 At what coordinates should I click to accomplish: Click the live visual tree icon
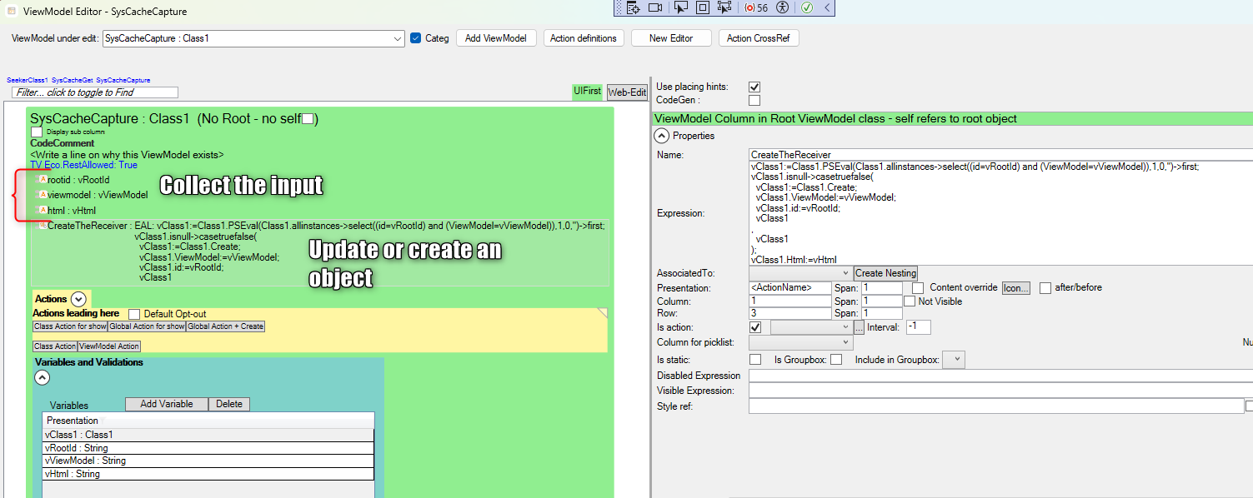634,7
